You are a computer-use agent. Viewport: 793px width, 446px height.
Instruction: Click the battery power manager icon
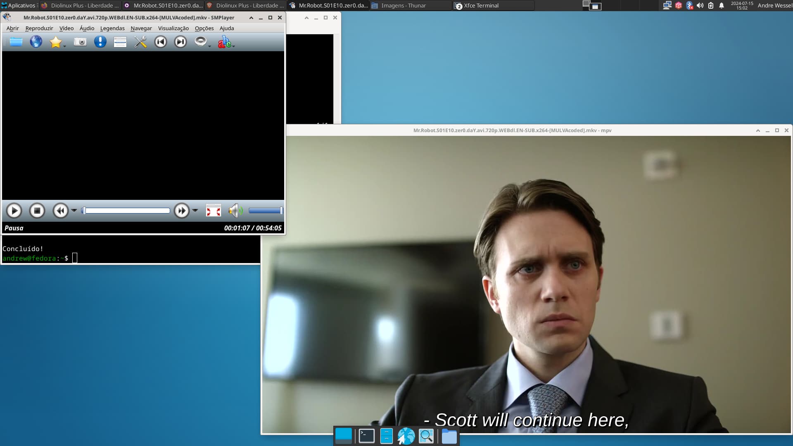(x=711, y=5)
